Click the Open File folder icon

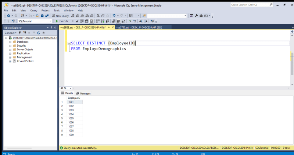point(37,16)
